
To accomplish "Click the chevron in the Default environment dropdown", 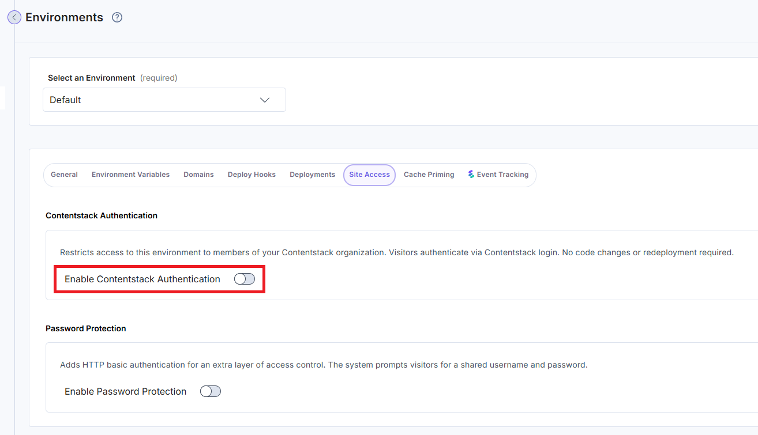I will click(265, 100).
